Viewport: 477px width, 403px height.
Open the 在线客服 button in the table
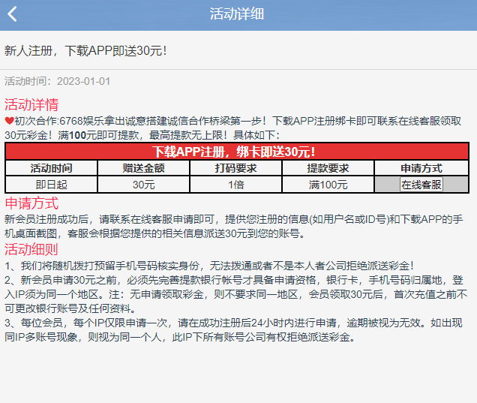point(421,185)
